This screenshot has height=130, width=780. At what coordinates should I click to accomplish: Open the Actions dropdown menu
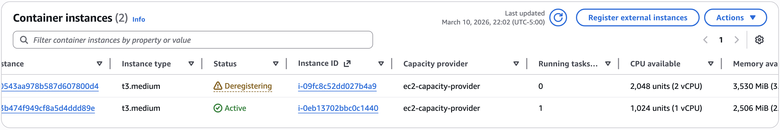click(x=735, y=18)
